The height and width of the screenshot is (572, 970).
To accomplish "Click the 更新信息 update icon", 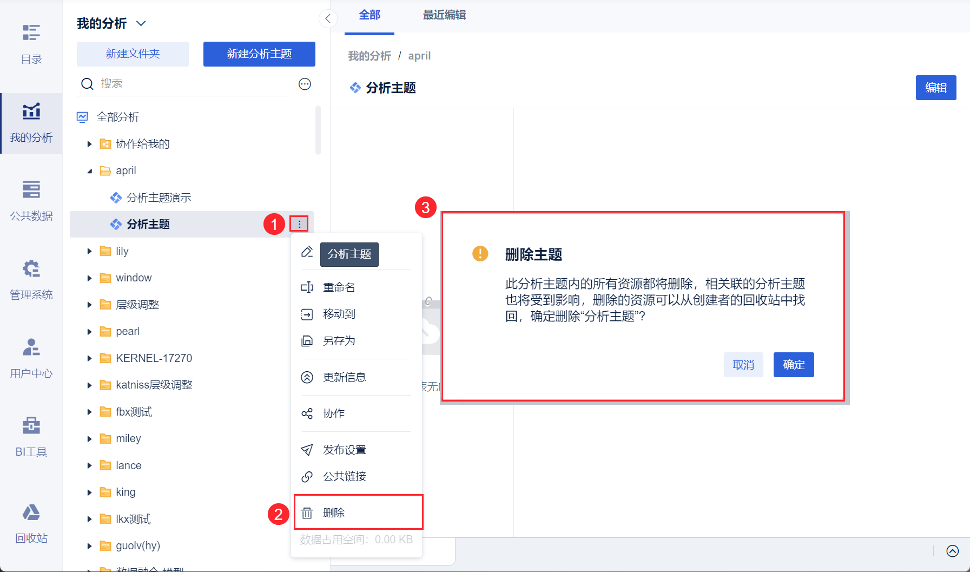I will 307,377.
